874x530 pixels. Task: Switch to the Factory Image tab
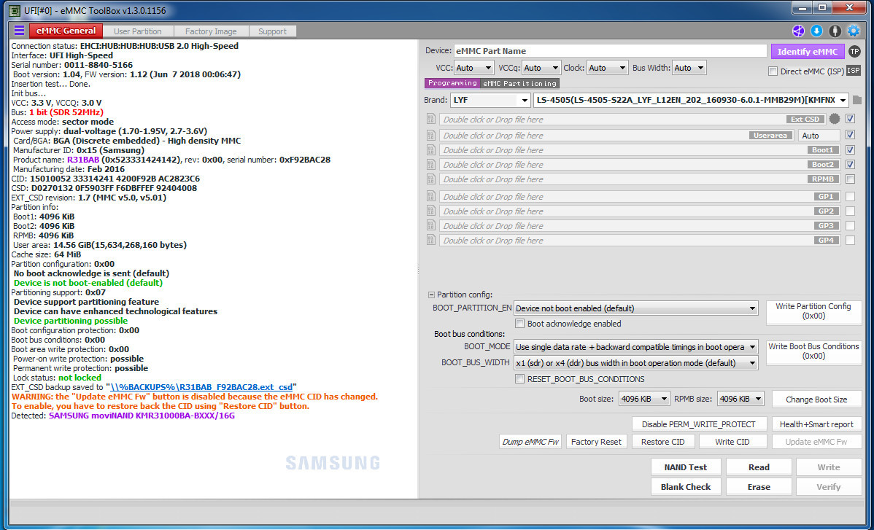[211, 31]
